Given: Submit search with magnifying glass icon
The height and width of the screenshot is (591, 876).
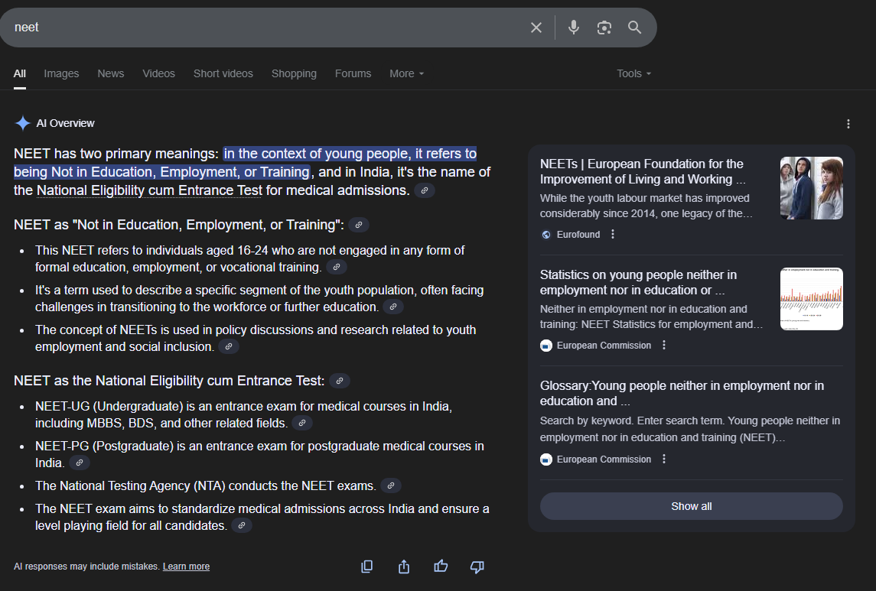Looking at the screenshot, I should pos(634,28).
